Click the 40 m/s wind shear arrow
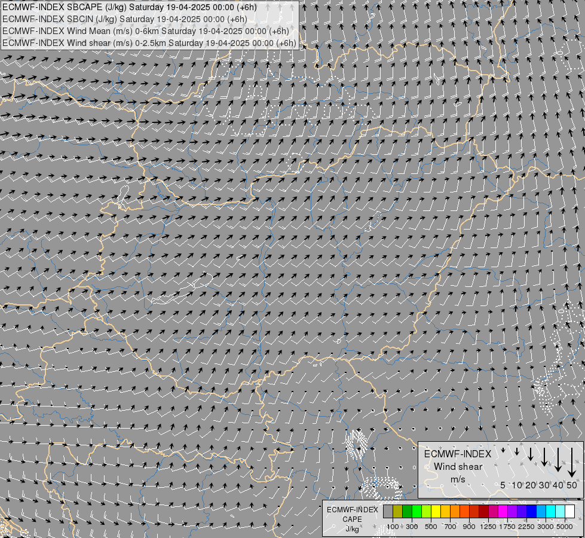The image size is (585, 538). 558,460
